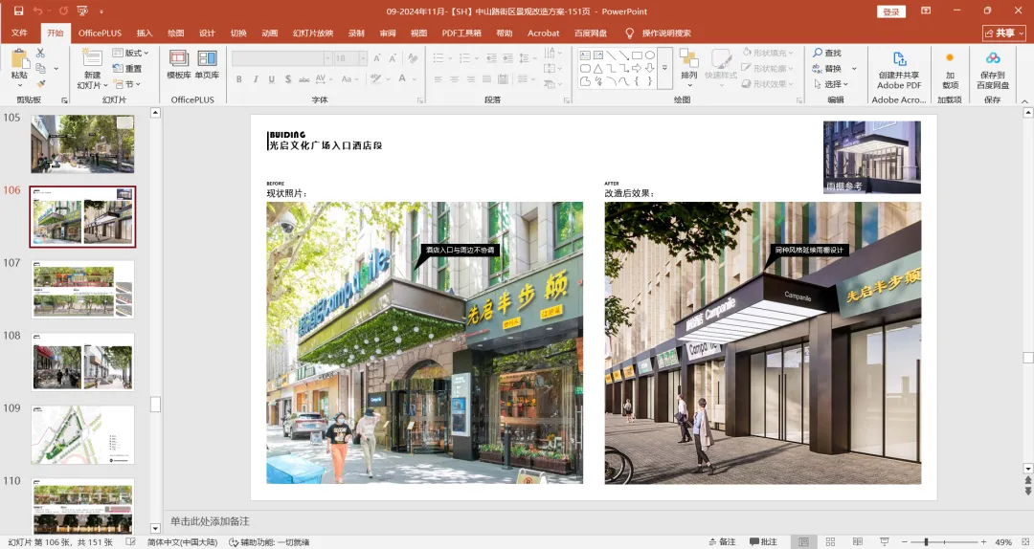Click Find (查找) in editing group
Viewport: 1034px width, 549px height.
(x=827, y=53)
